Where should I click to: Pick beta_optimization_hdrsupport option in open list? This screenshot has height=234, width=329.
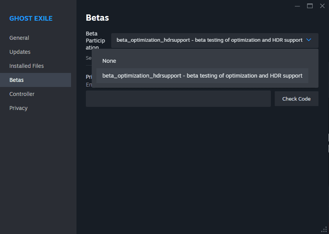(202, 76)
